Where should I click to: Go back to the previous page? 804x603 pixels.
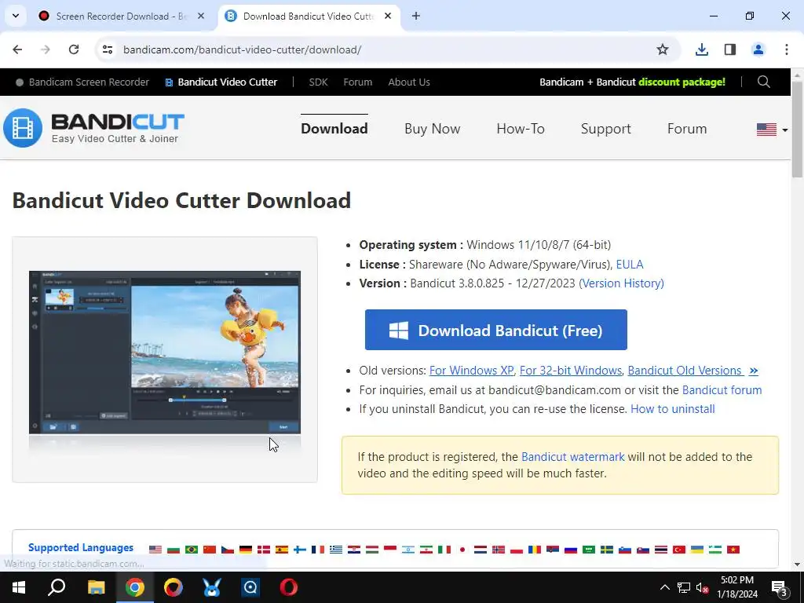[17, 49]
